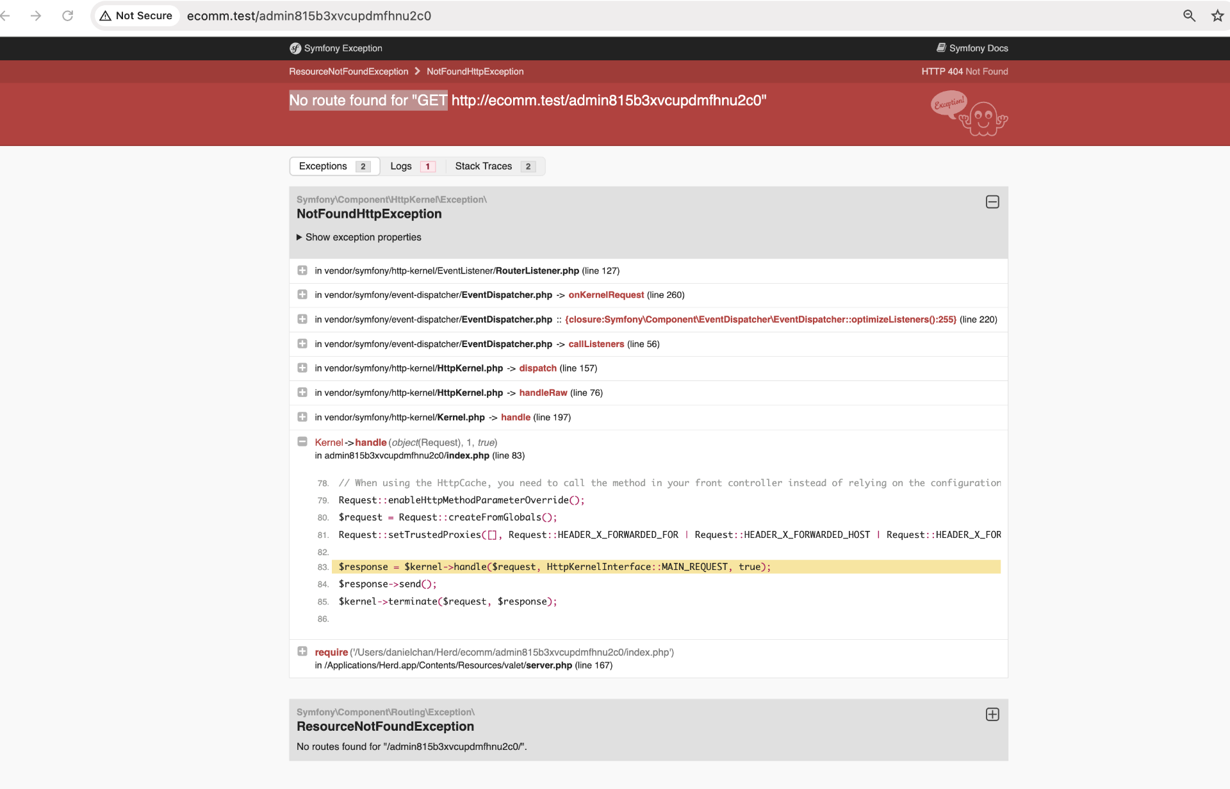Expand the RouterListener.php trace line 127
The width and height of the screenshot is (1230, 789).
pos(302,270)
